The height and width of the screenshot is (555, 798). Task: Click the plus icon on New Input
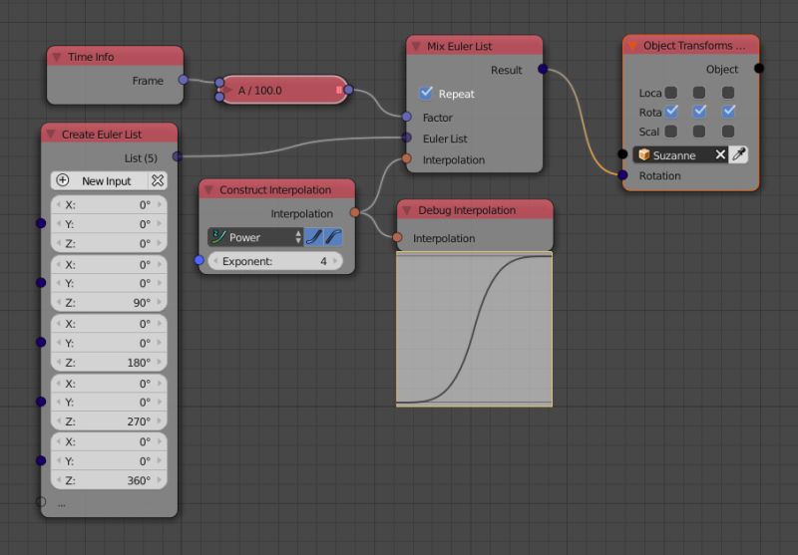tap(63, 180)
